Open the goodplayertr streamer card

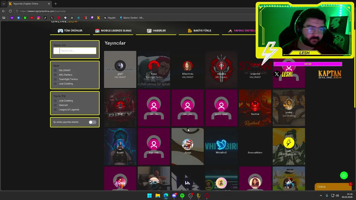pyautogui.click(x=221, y=108)
